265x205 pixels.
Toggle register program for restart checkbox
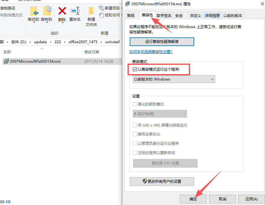click(135, 153)
